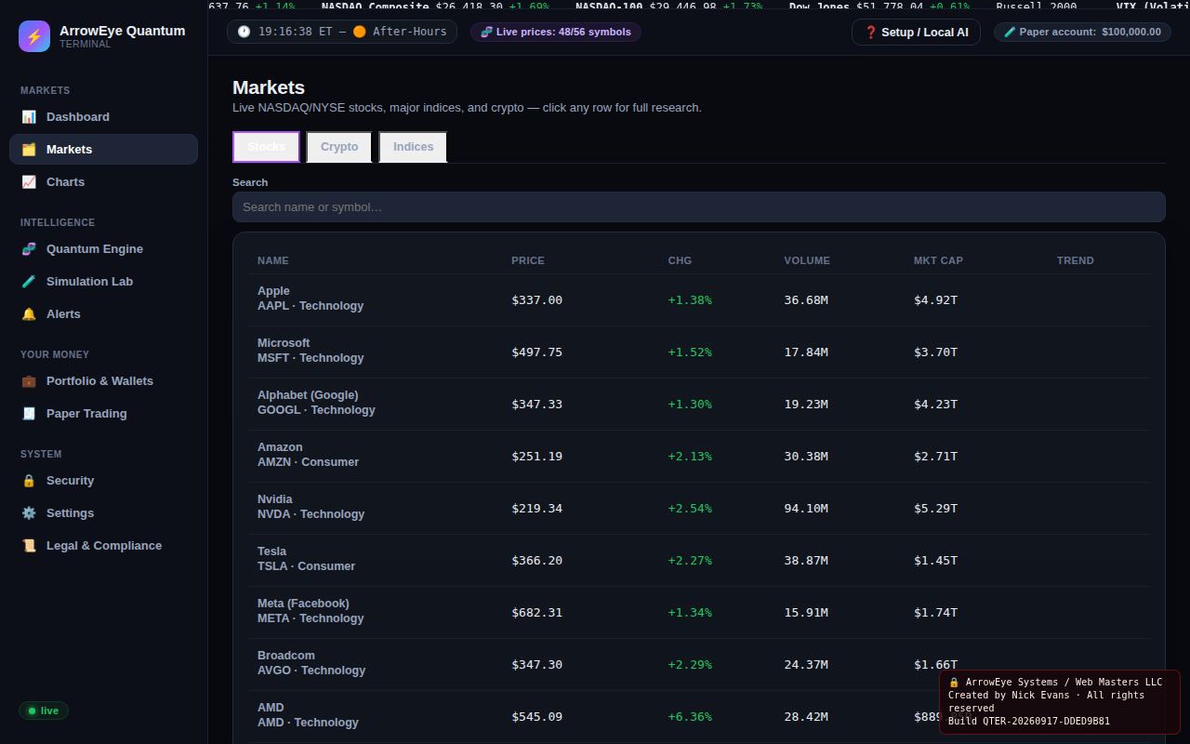Open Dashboard via its chart icon
Screen dimensions: 1190x744
pos(29,117)
